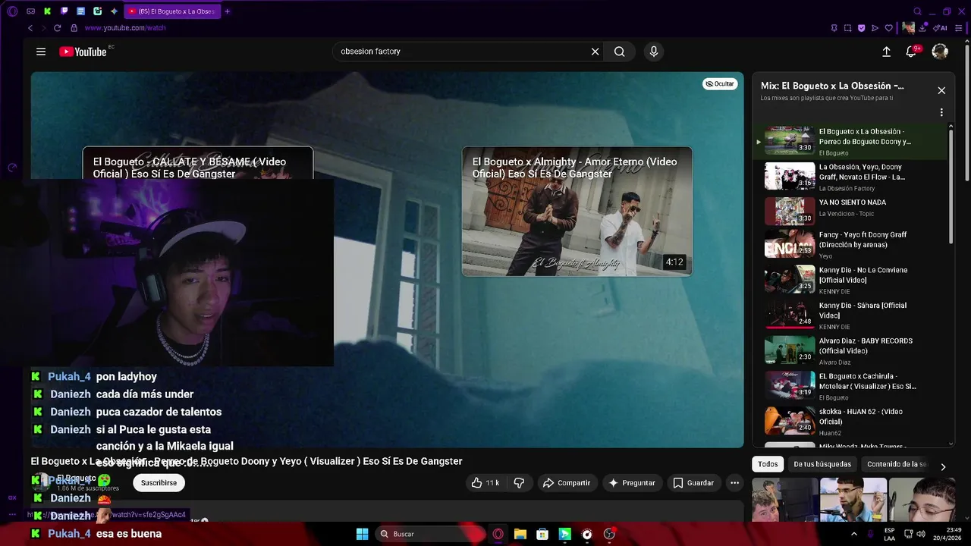Open more actions three-dot menu under video
971x546 pixels.
tap(734, 483)
